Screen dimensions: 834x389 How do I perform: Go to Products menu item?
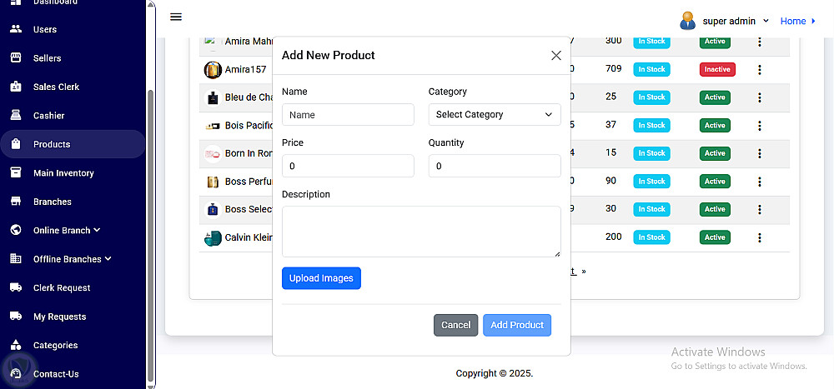coord(52,144)
